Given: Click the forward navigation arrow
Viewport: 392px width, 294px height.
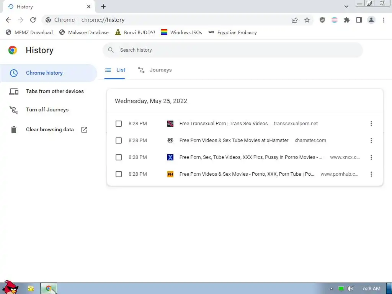Looking at the screenshot, I should 21,20.
